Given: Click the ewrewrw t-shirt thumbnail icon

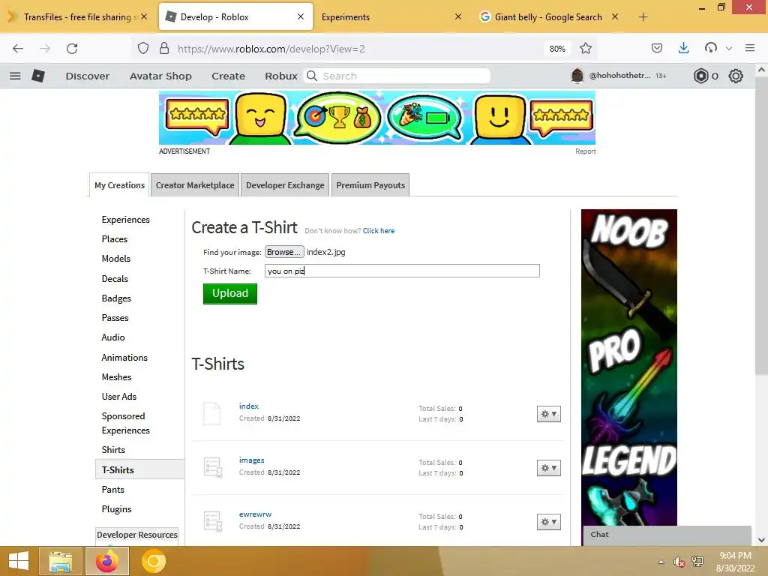Looking at the screenshot, I should click(x=212, y=521).
